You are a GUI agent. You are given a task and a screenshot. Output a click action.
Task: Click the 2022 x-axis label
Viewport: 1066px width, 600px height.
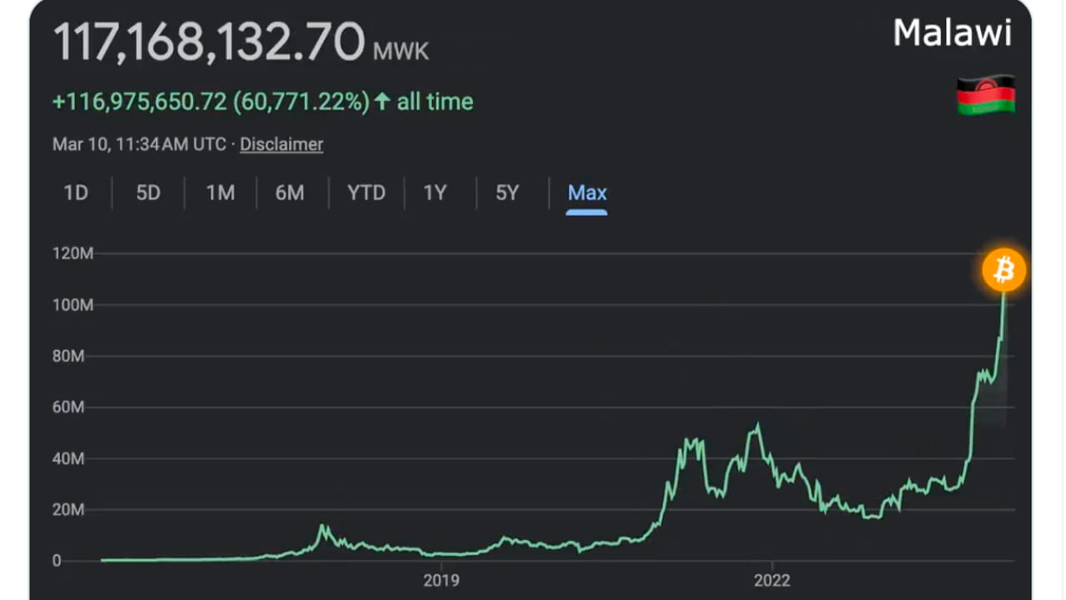[x=772, y=581]
